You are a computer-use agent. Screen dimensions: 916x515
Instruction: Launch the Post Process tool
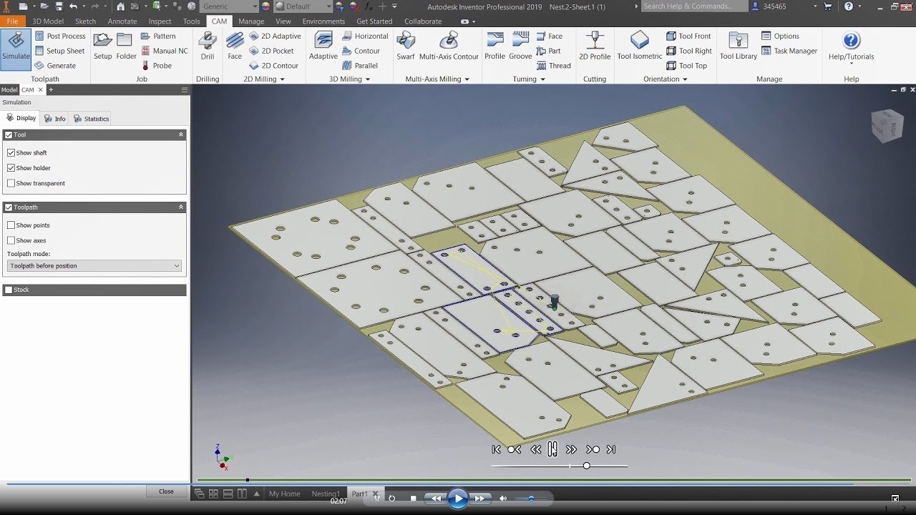point(66,35)
